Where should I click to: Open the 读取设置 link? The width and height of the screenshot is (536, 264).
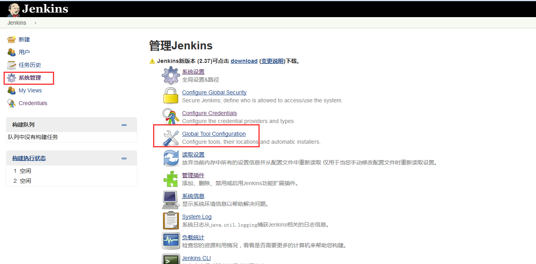point(193,154)
